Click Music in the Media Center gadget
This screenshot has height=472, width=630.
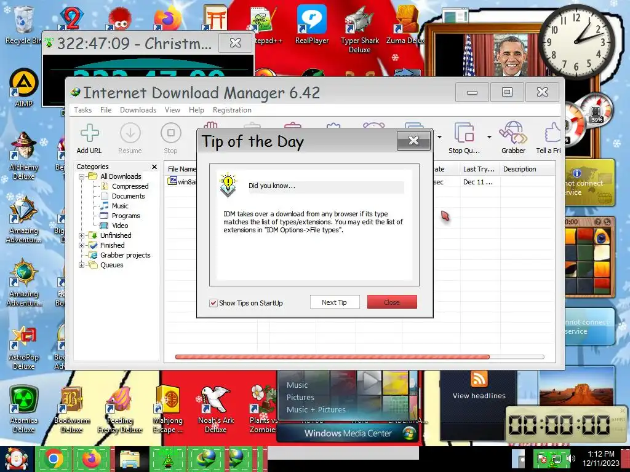pyautogui.click(x=297, y=385)
